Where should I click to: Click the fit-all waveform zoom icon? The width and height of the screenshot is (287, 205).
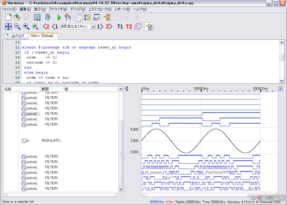pyautogui.click(x=8, y=27)
